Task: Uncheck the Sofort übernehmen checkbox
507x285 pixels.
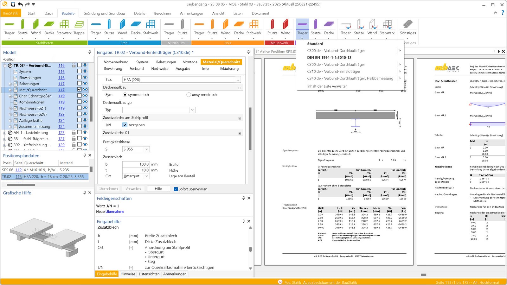Action: (x=176, y=189)
